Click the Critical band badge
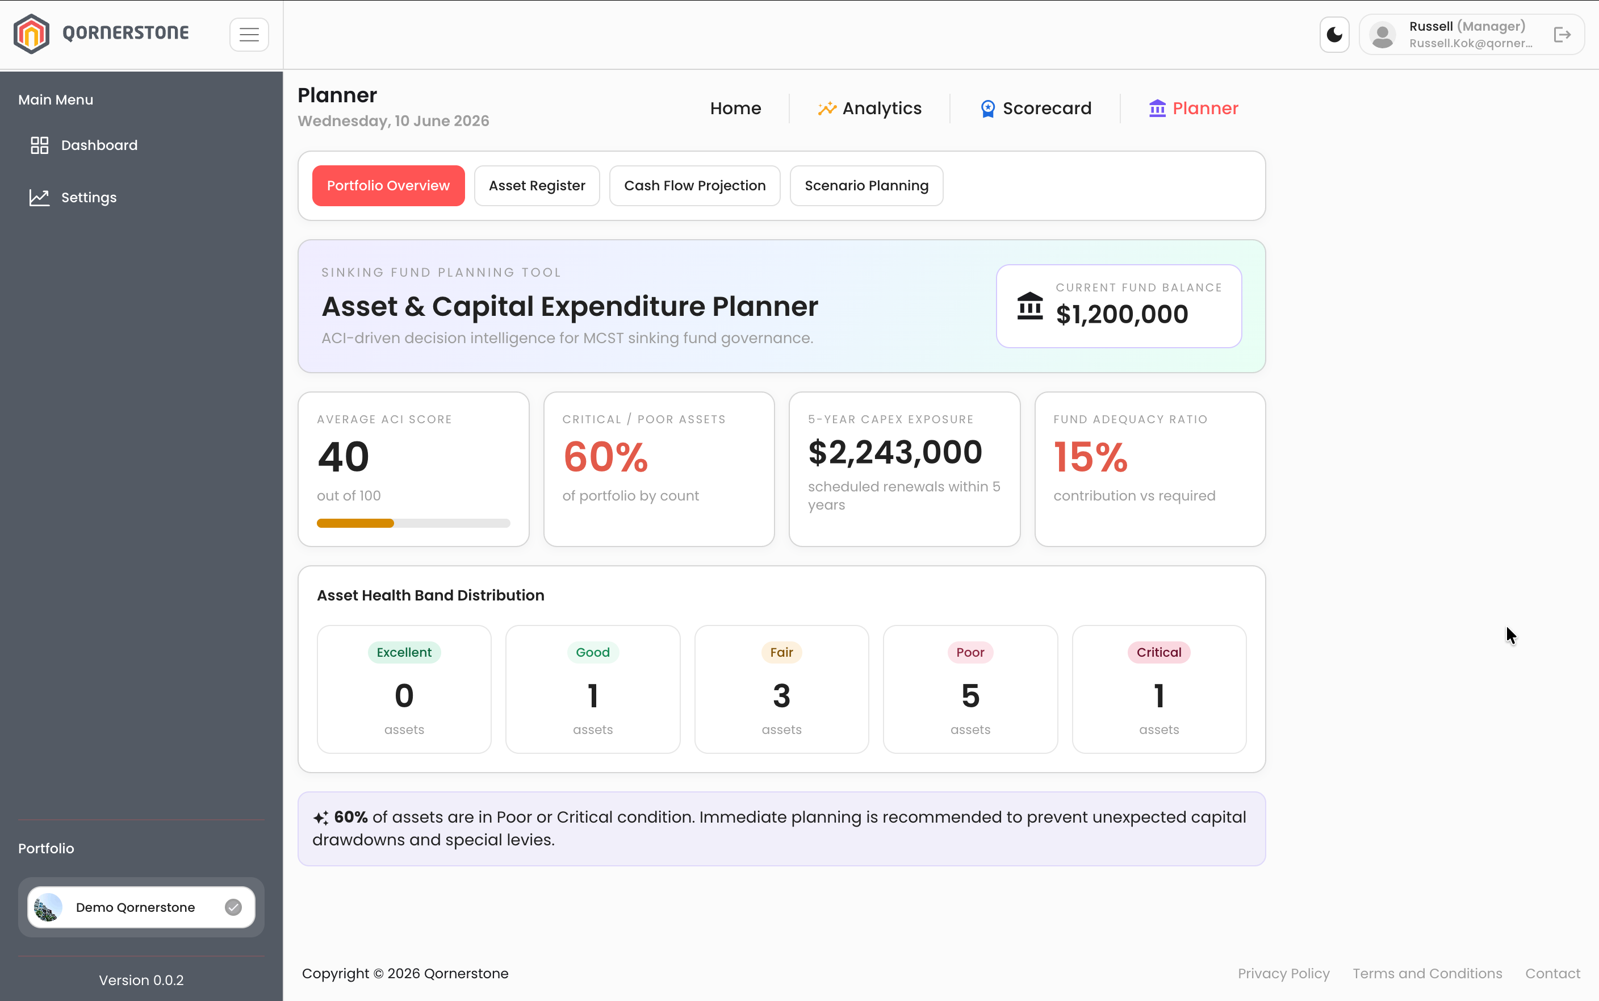This screenshot has height=1001, width=1599. click(x=1158, y=652)
